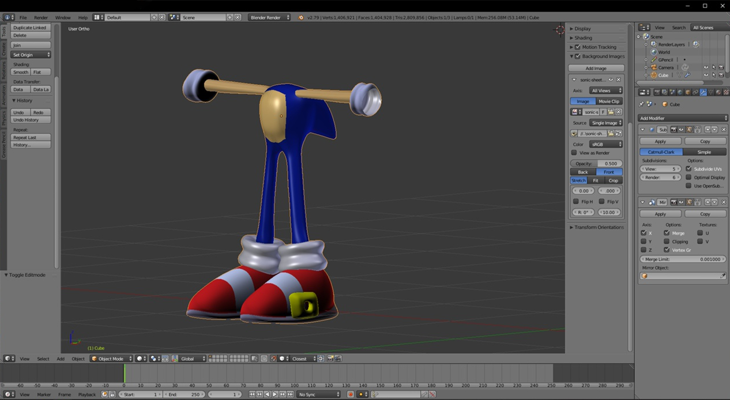Check the Flip H option

coord(576,202)
